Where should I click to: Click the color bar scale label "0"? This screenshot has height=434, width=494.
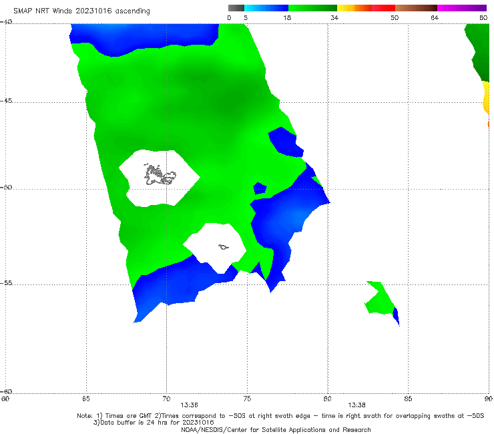pyautogui.click(x=229, y=18)
